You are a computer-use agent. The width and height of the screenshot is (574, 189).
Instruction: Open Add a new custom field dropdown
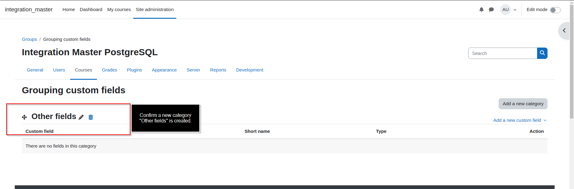point(520,120)
